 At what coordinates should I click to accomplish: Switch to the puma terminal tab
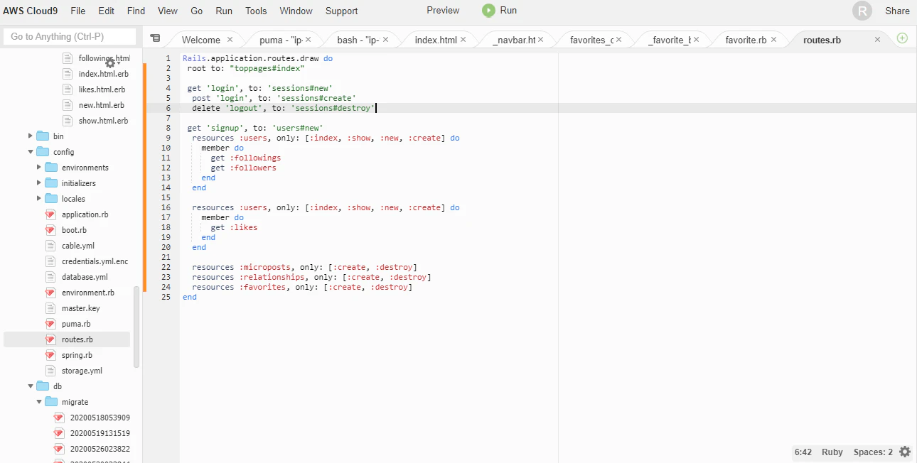coord(281,40)
